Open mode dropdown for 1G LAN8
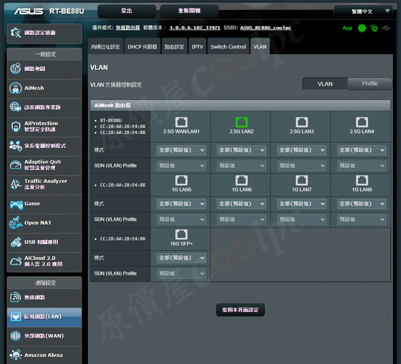 [362, 204]
